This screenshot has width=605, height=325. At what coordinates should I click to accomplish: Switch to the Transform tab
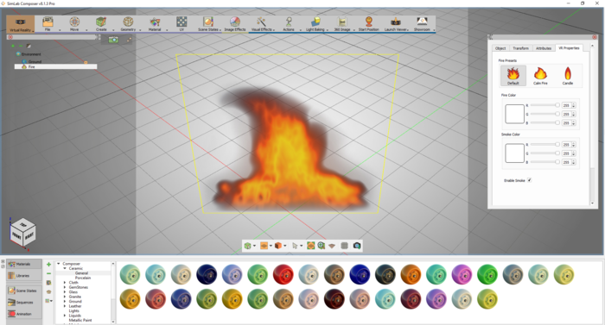click(x=520, y=48)
